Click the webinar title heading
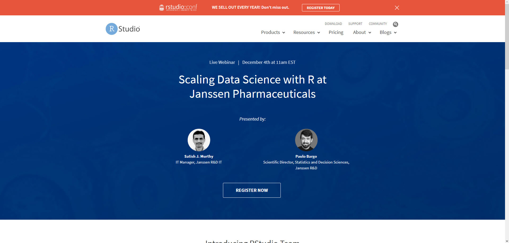509x243 pixels. 252,87
